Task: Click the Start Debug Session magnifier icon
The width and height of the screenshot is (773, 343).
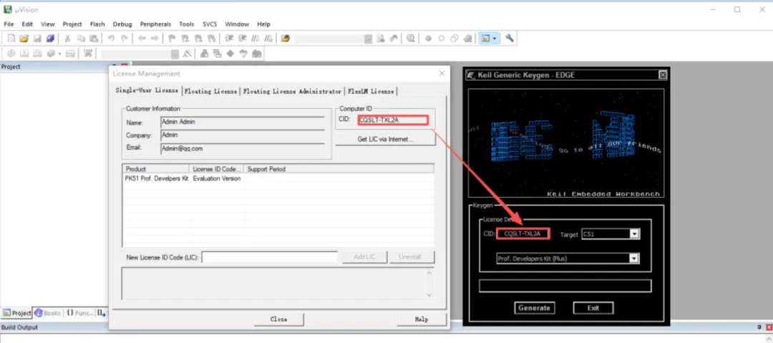Action: (x=410, y=39)
